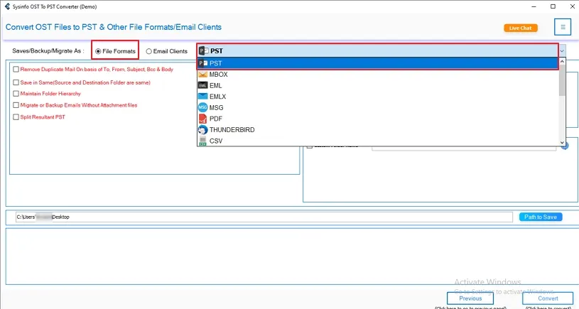Select the Email Clients radio button
The height and width of the screenshot is (309, 579).
click(x=148, y=51)
